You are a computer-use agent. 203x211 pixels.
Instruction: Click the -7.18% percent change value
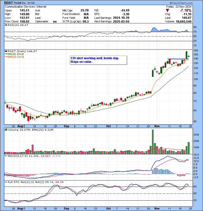(x=186, y=10)
